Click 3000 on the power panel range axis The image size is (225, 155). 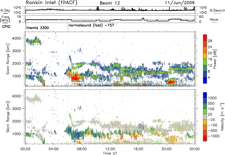tap(16, 51)
